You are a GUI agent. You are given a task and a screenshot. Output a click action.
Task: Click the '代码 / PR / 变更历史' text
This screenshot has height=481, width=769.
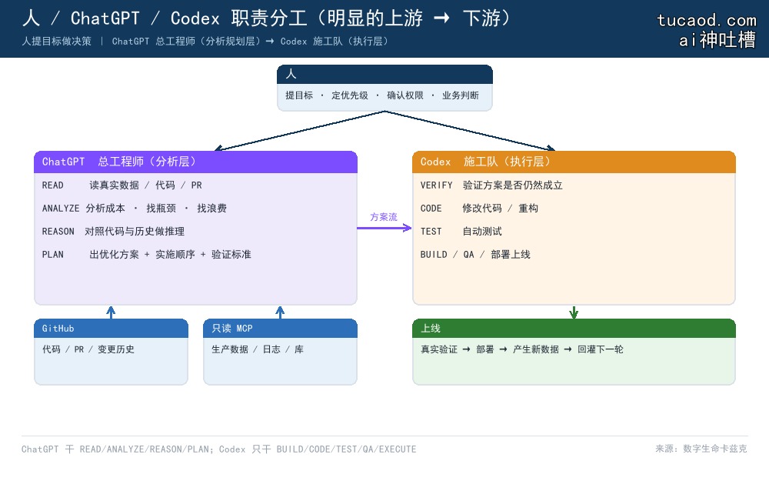(x=88, y=349)
